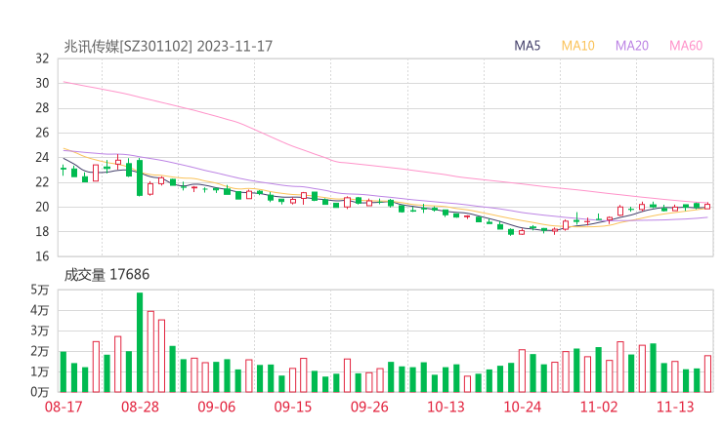Viewport: 723px width, 429px height.
Task: Click the price axis value 18
Action: tap(42, 231)
